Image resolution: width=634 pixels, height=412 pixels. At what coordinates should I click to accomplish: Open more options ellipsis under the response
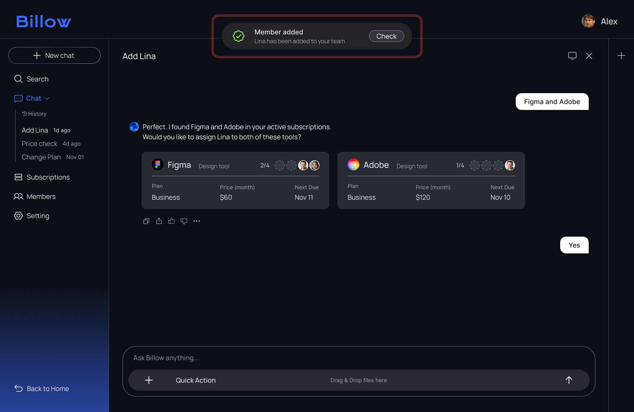click(197, 221)
